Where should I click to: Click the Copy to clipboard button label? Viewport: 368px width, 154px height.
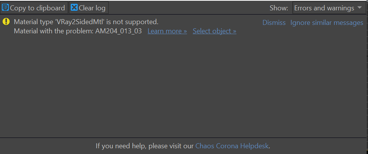click(37, 8)
